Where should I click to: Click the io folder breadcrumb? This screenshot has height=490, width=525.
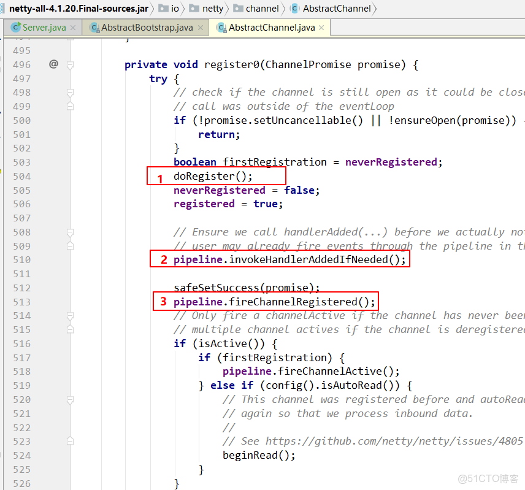(169, 9)
